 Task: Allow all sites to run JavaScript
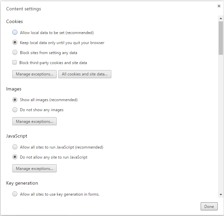tap(15, 147)
